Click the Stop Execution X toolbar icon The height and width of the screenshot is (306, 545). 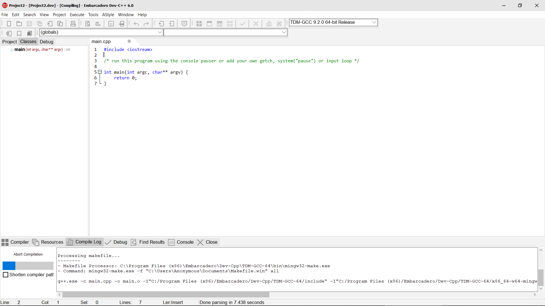[256, 24]
